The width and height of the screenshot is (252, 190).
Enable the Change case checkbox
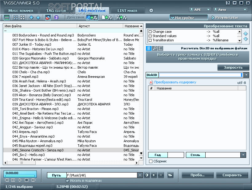point(150,32)
